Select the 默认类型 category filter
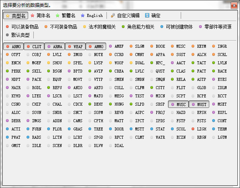240x188 pixels. [x=18, y=35]
